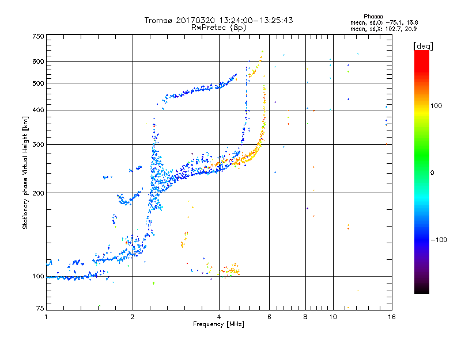Click the Stationary phase Virtual Height axis label
Viewport: 461px width, 345px height.
(x=25, y=173)
